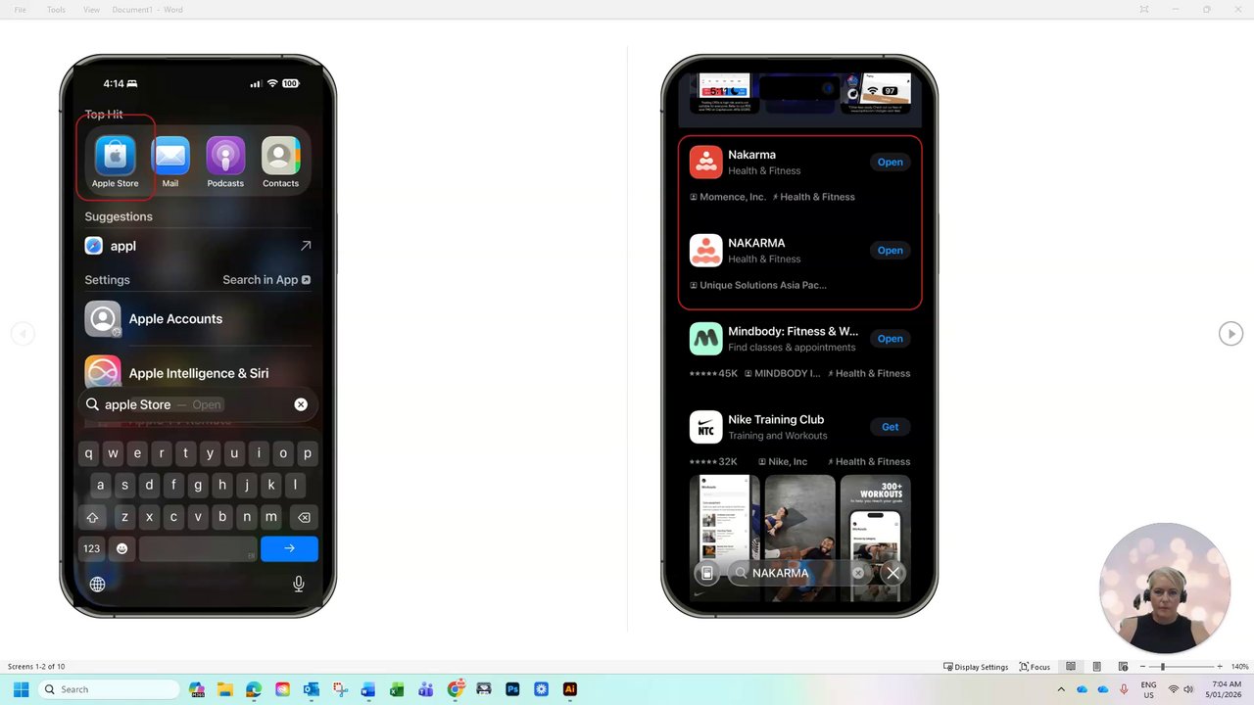Open Apple Accounts settings row
The width and height of the screenshot is (1254, 705).
point(198,319)
